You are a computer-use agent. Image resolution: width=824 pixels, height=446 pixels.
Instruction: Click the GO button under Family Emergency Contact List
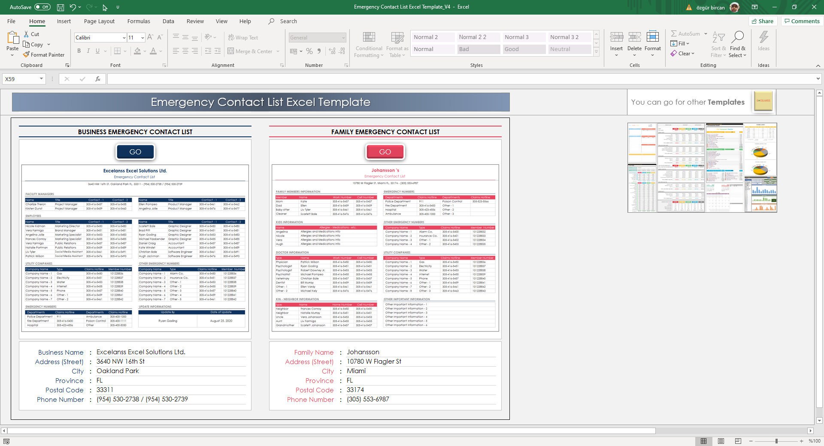tap(385, 152)
